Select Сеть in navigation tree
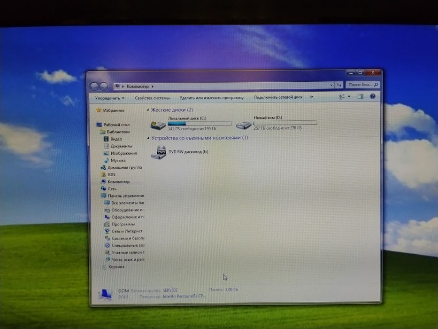This screenshot has height=329, width=438. point(112,188)
